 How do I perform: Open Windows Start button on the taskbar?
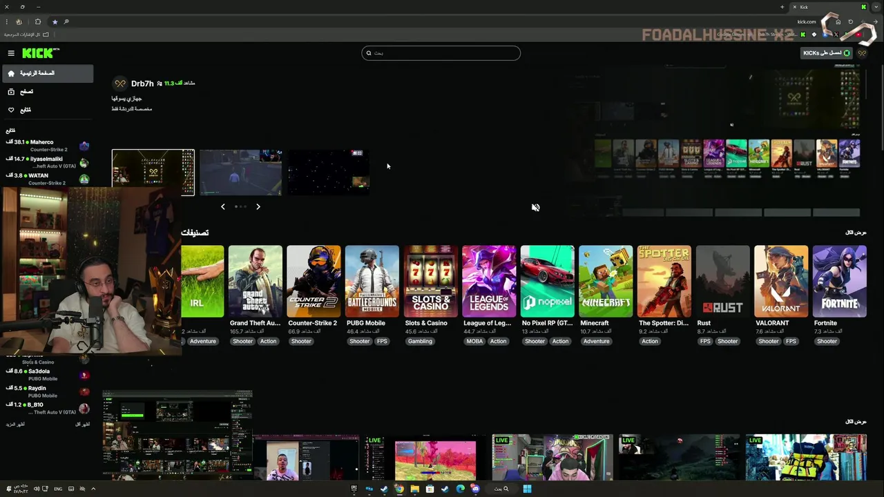[x=527, y=489]
